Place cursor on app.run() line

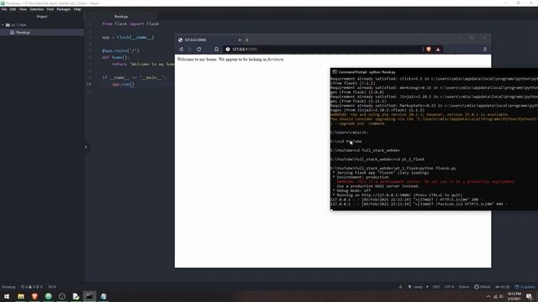click(123, 84)
